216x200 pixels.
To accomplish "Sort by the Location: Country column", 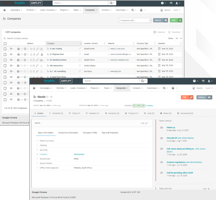I will click(x=94, y=43).
